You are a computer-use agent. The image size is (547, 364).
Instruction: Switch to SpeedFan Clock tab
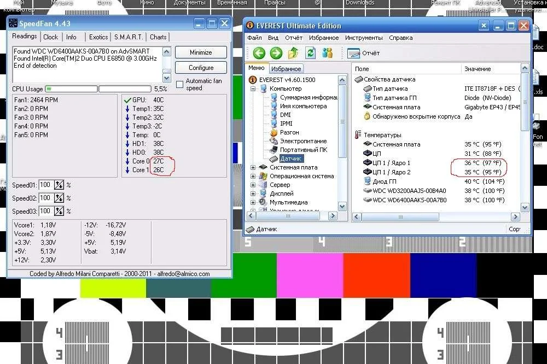click(50, 37)
